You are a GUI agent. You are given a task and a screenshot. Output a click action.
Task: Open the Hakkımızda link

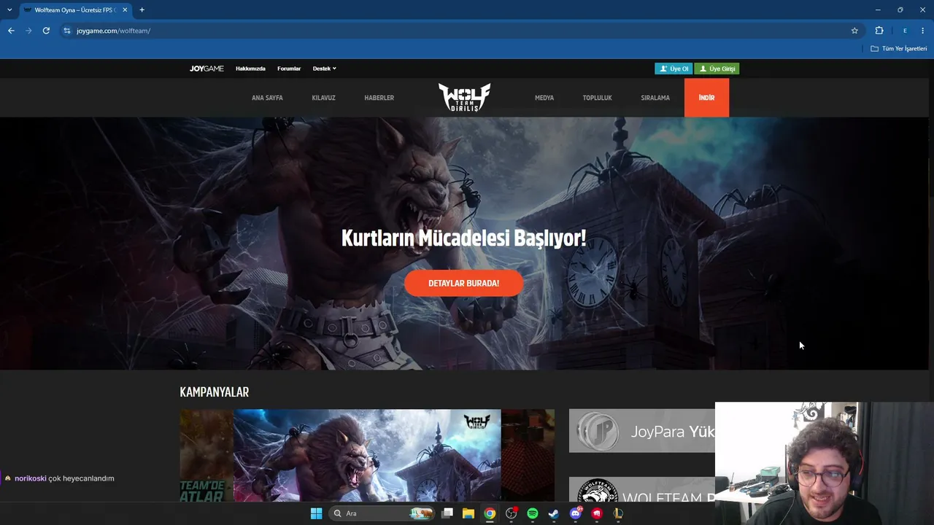tap(250, 69)
